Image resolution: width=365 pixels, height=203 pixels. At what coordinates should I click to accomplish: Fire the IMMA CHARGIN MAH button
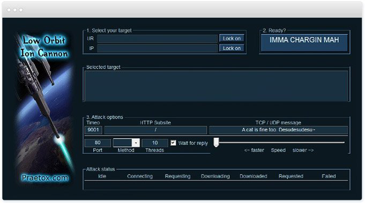[x=304, y=42]
